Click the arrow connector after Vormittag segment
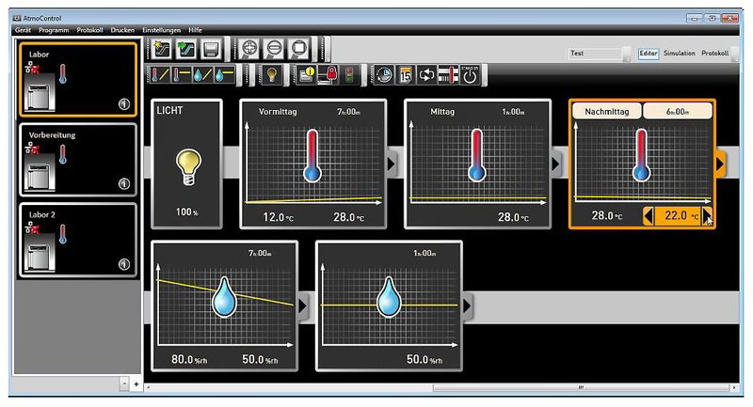Image resolution: width=753 pixels, height=407 pixels. click(392, 164)
